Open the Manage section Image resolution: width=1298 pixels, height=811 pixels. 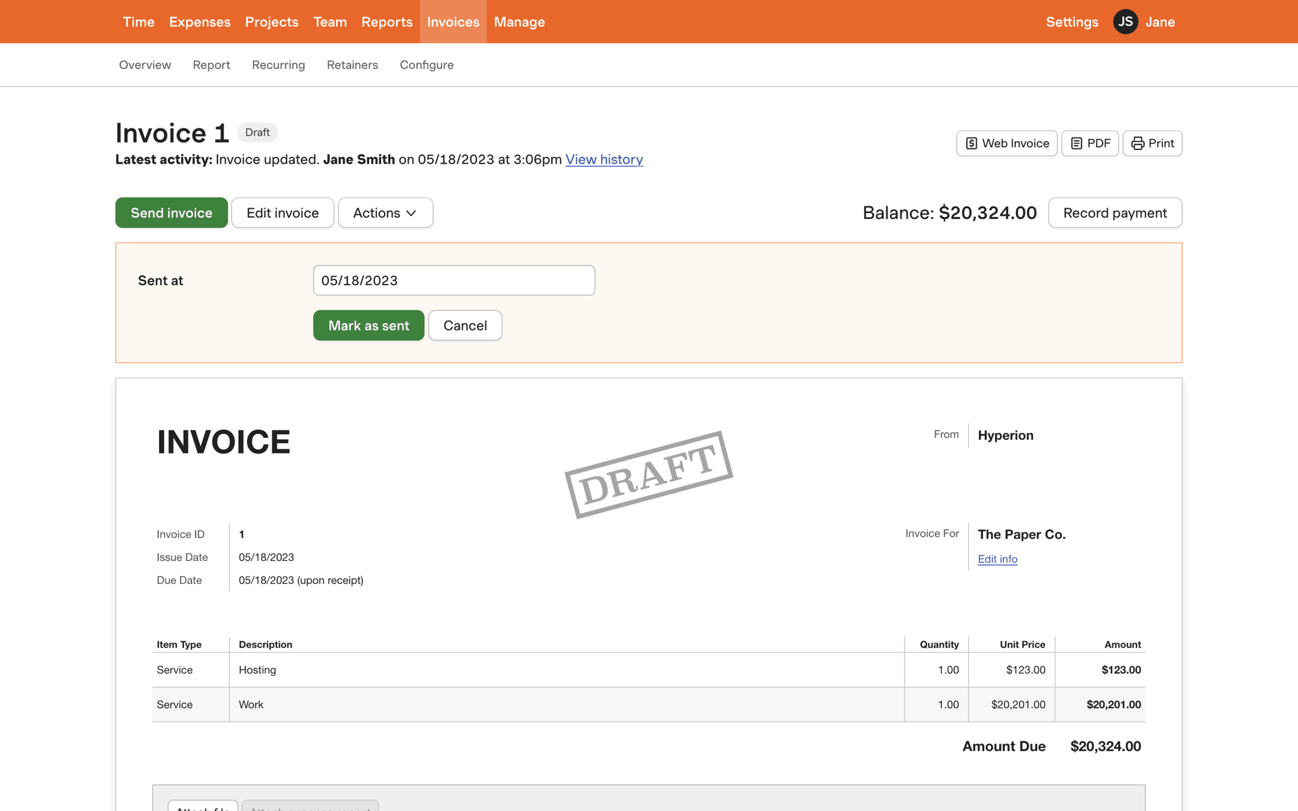coord(519,22)
